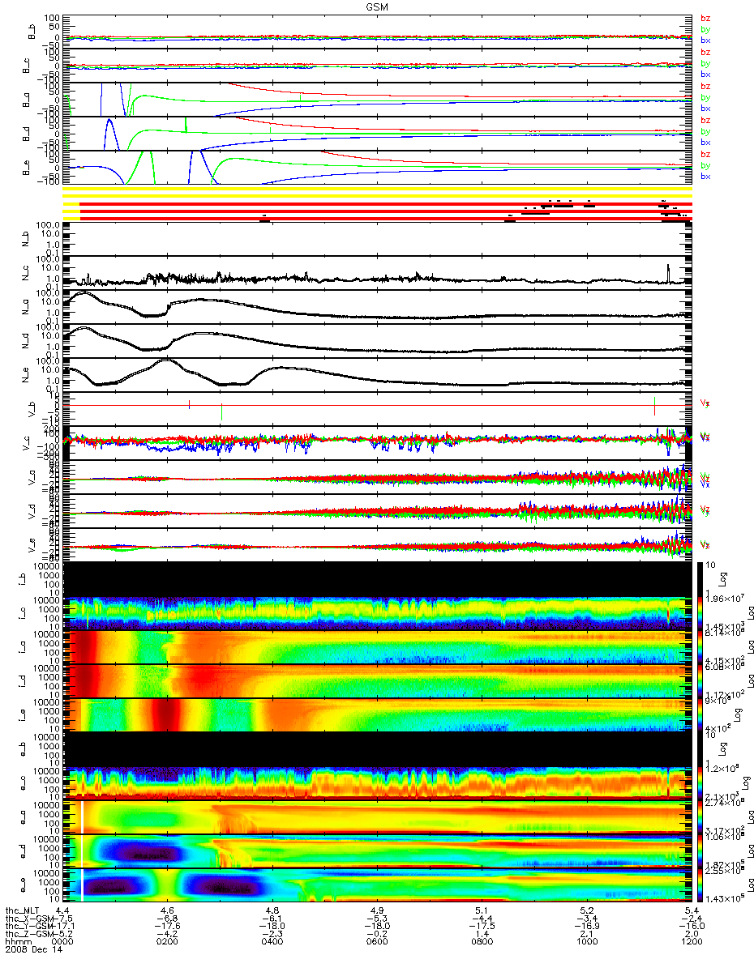754x972 pixels.
Task: Click the rainbow color bar beside i_c panel
Action: click(x=701, y=612)
